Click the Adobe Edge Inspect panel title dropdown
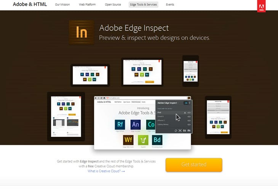Viewport: 278px width, 190px height. [x=168, y=103]
